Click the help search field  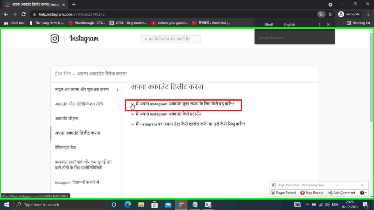click(171, 39)
